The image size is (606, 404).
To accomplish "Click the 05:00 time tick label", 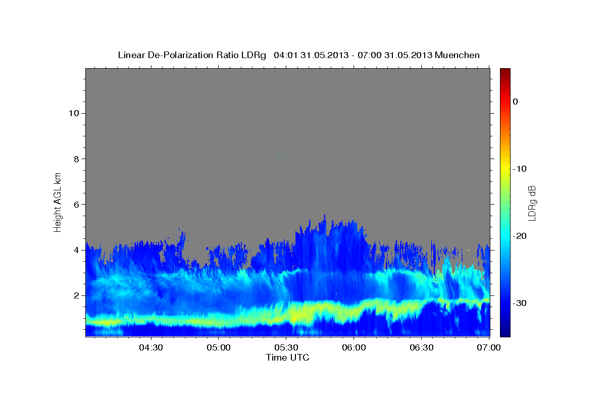I will pyautogui.click(x=218, y=348).
